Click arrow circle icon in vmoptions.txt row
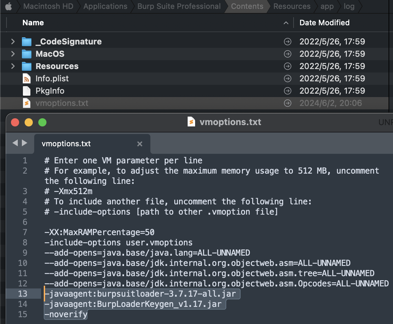 coord(287,103)
